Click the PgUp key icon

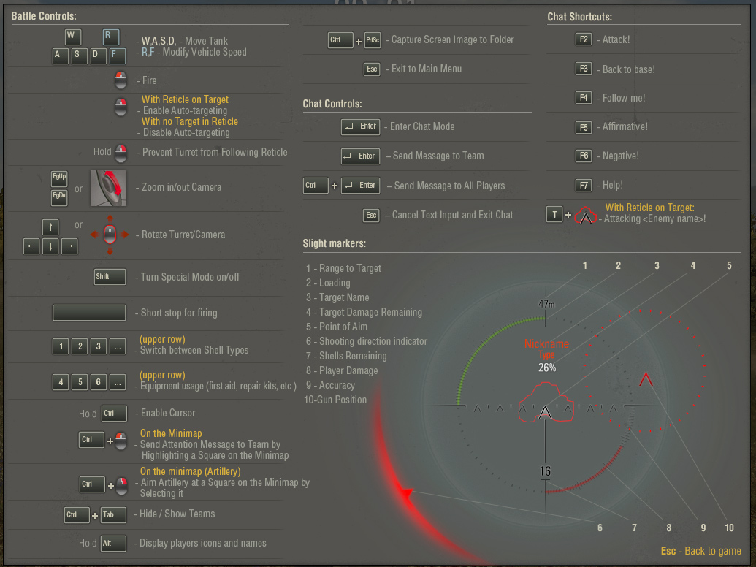point(59,178)
